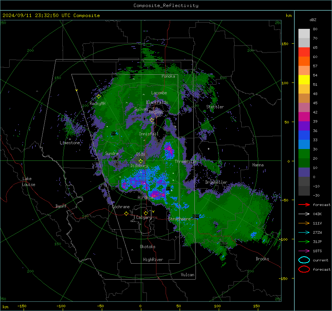Click the red forecast ellipse icon
332x311 pixels.
point(304,269)
